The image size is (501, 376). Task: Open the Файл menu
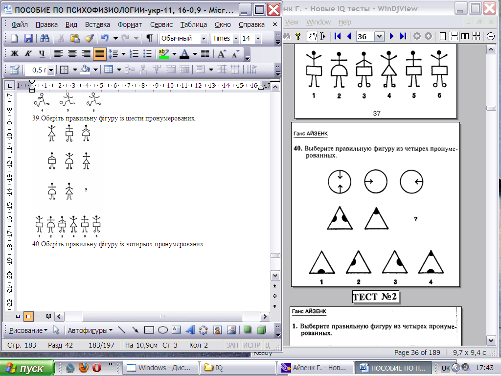(20, 24)
